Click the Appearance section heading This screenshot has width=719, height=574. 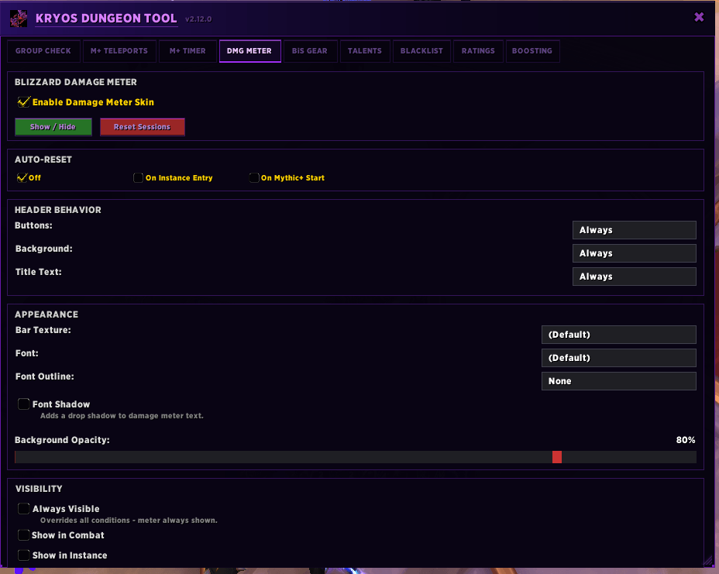pyautogui.click(x=46, y=314)
